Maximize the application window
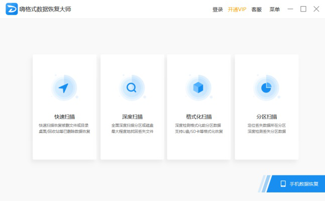The width and height of the screenshot is (325, 201). (x=303, y=9)
